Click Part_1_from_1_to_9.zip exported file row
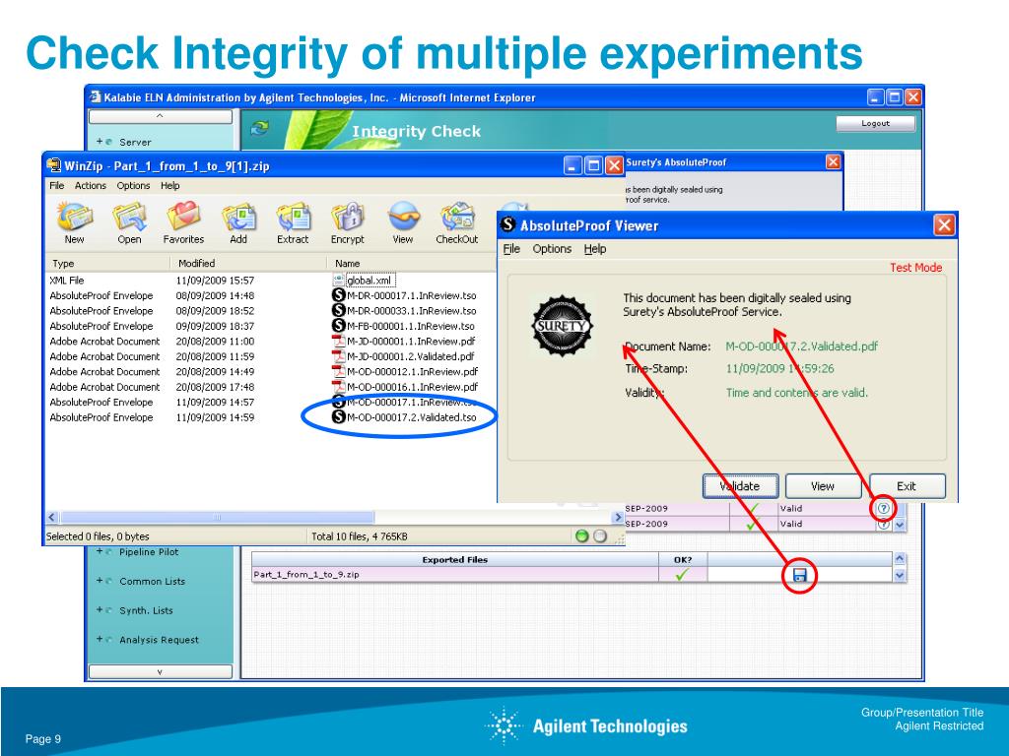Image resolution: width=1009 pixels, height=756 pixels. [x=454, y=575]
